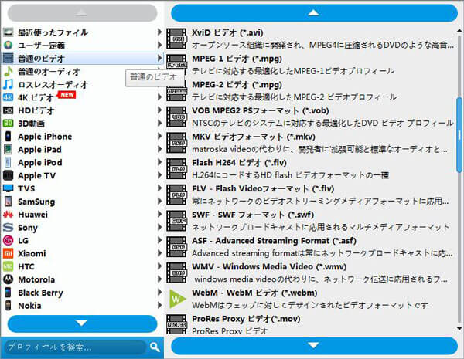Screen dimensions: 464x359
Task: Click the TVS monitor icon
Action: point(8,188)
